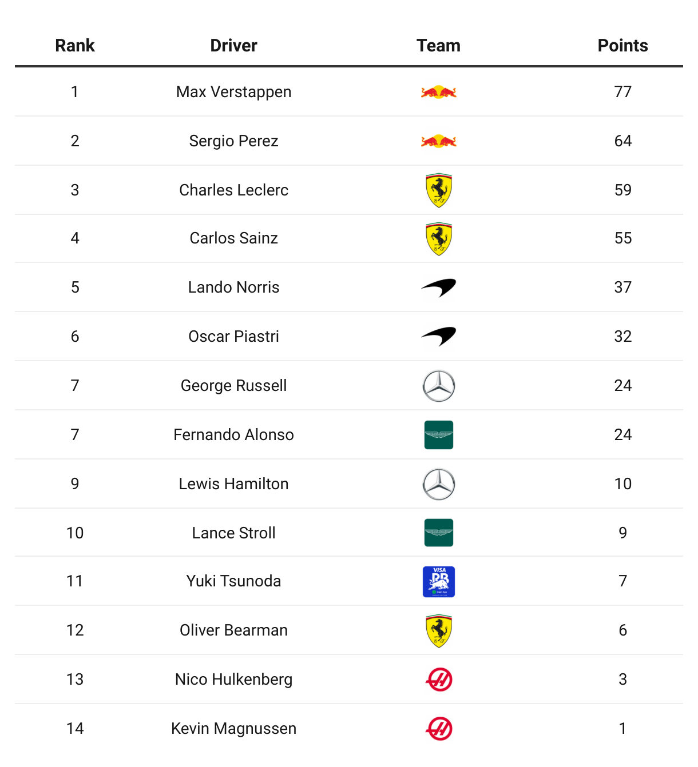Viewport: 698px width, 767px height.
Task: Click rank number 14 in last row
Action: [75, 729]
